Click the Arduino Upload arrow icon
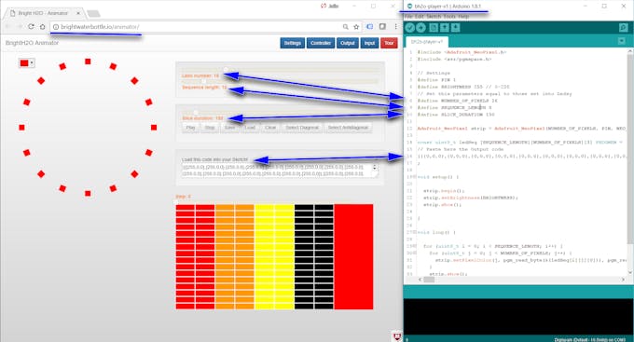 tap(420, 27)
